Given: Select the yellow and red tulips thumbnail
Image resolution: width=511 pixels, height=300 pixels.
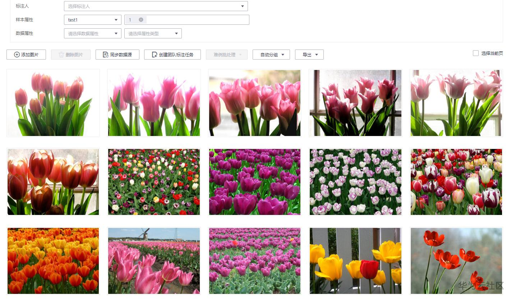Looking at the screenshot, I should coord(355,261).
